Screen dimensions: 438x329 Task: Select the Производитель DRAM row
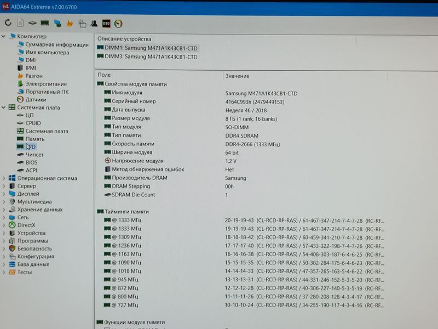(240, 178)
